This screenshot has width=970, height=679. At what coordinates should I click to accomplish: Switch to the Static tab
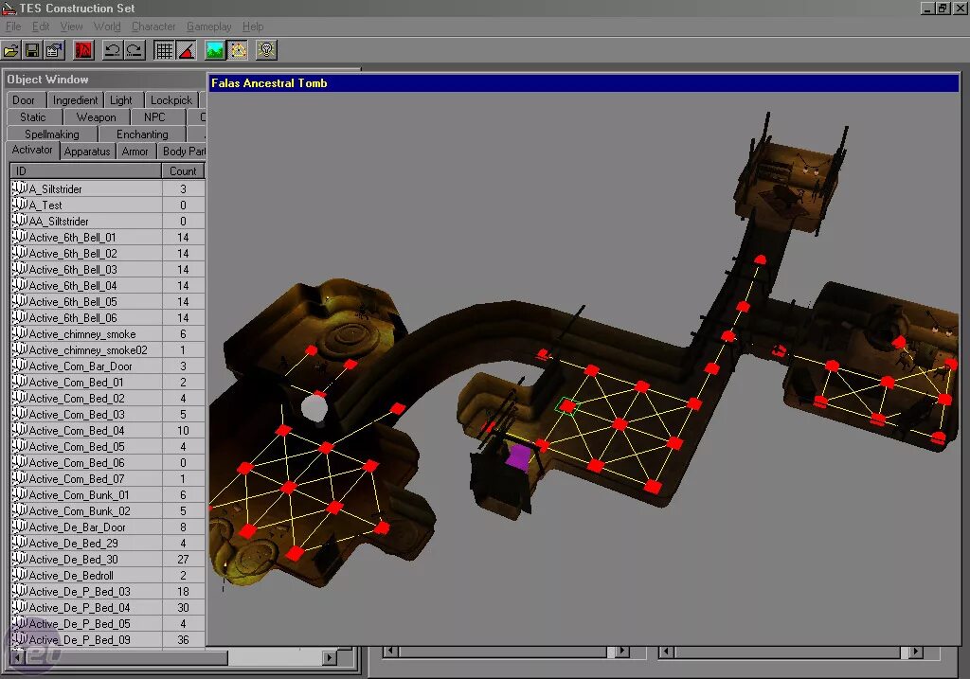click(x=33, y=116)
